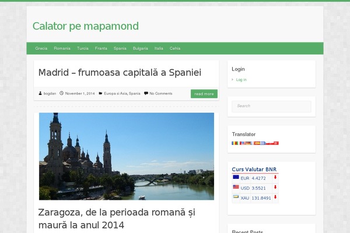Viewport: 350px width, 233px height.
Task: Focus the Search input field
Action: tap(271, 106)
